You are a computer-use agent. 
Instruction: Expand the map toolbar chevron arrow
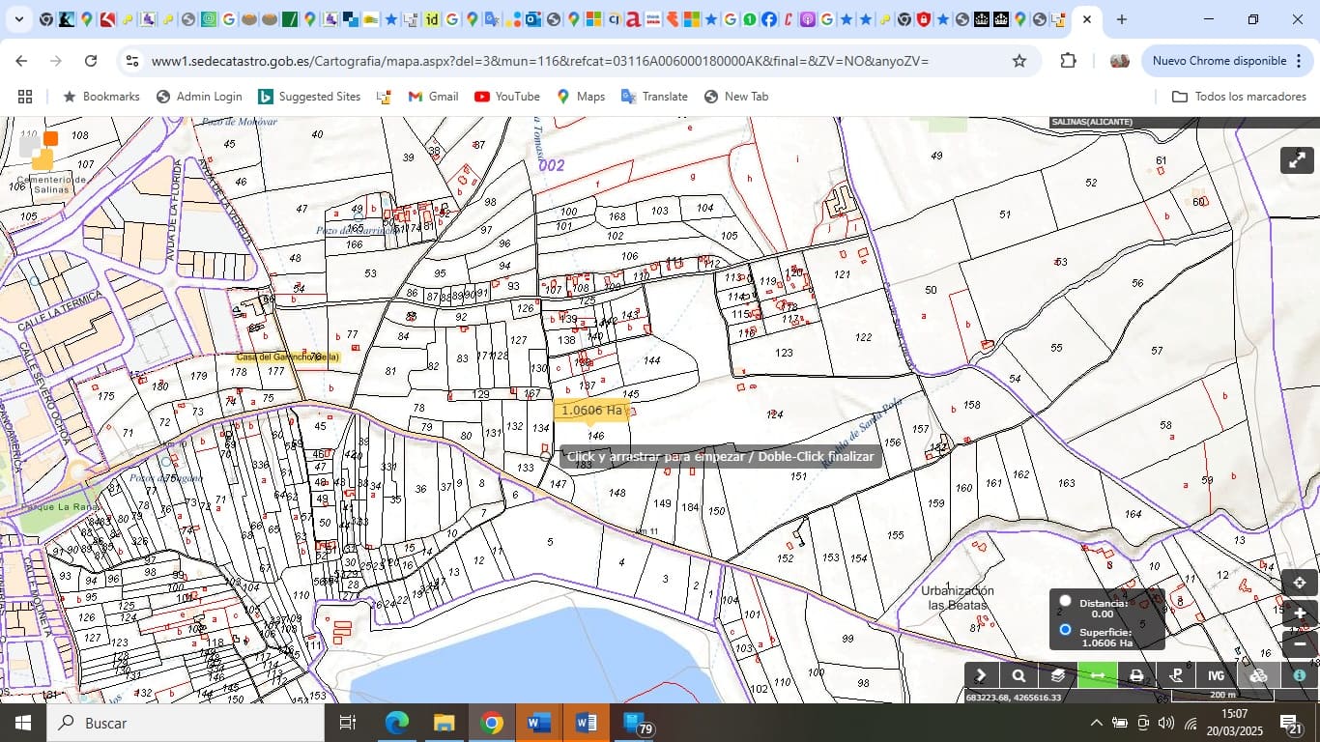click(981, 676)
